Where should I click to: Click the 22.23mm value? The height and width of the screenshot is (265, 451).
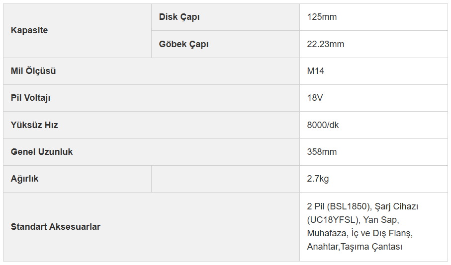click(325, 44)
